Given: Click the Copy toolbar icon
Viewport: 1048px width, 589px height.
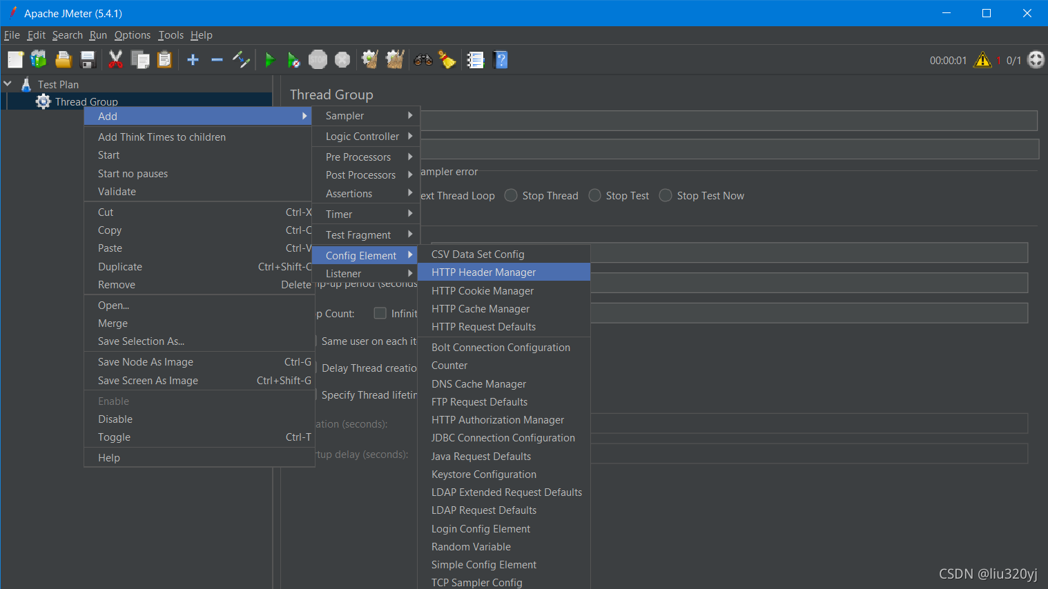Looking at the screenshot, I should 140,60.
